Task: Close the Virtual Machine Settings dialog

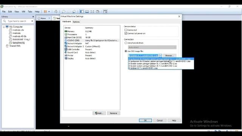Action: [x=179, y=16]
